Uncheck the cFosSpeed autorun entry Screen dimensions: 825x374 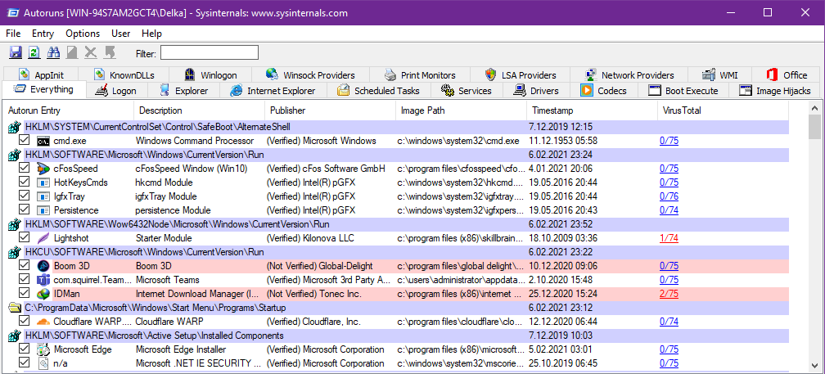[x=24, y=169]
